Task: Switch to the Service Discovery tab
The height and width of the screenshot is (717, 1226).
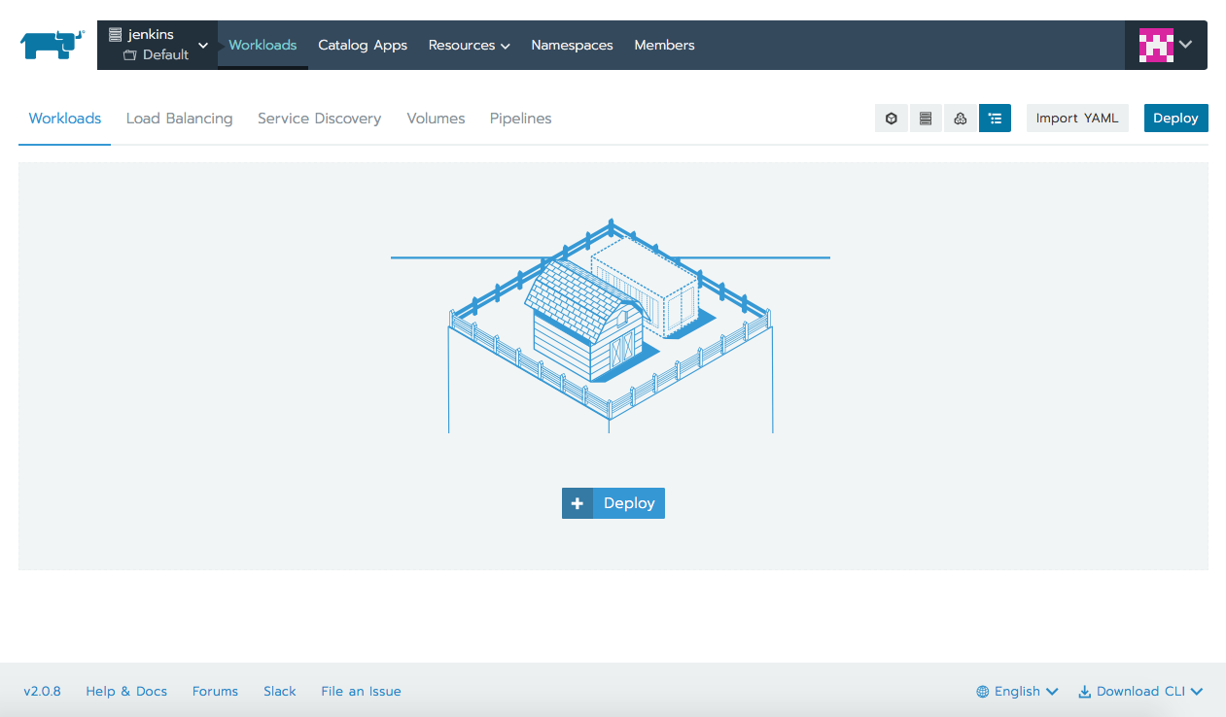Action: (x=319, y=119)
